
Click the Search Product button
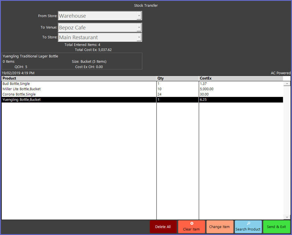pyautogui.click(x=248, y=227)
